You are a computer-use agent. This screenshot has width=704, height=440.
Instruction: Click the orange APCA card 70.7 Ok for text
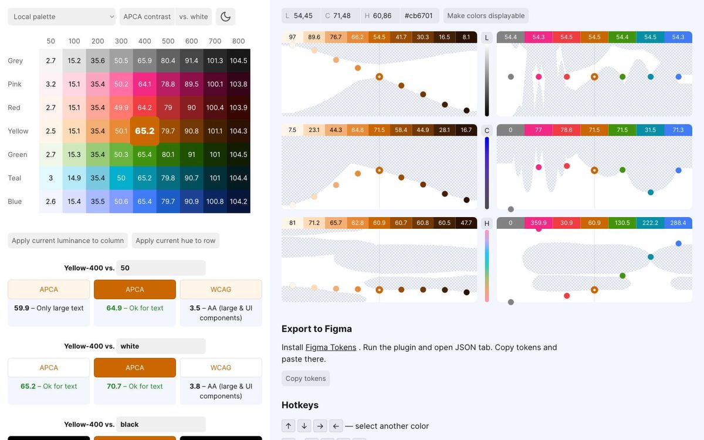pos(135,381)
